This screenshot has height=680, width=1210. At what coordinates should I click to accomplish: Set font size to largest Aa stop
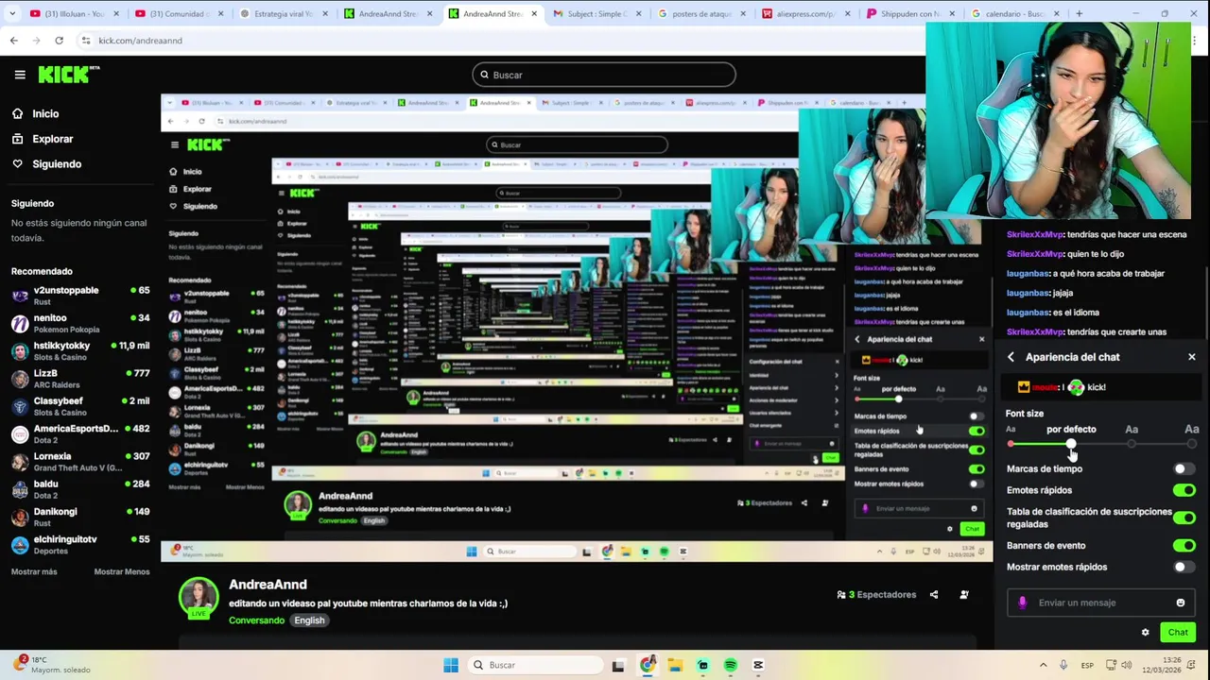1192,443
